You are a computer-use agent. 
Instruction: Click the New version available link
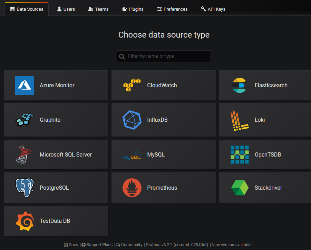coord(232,245)
